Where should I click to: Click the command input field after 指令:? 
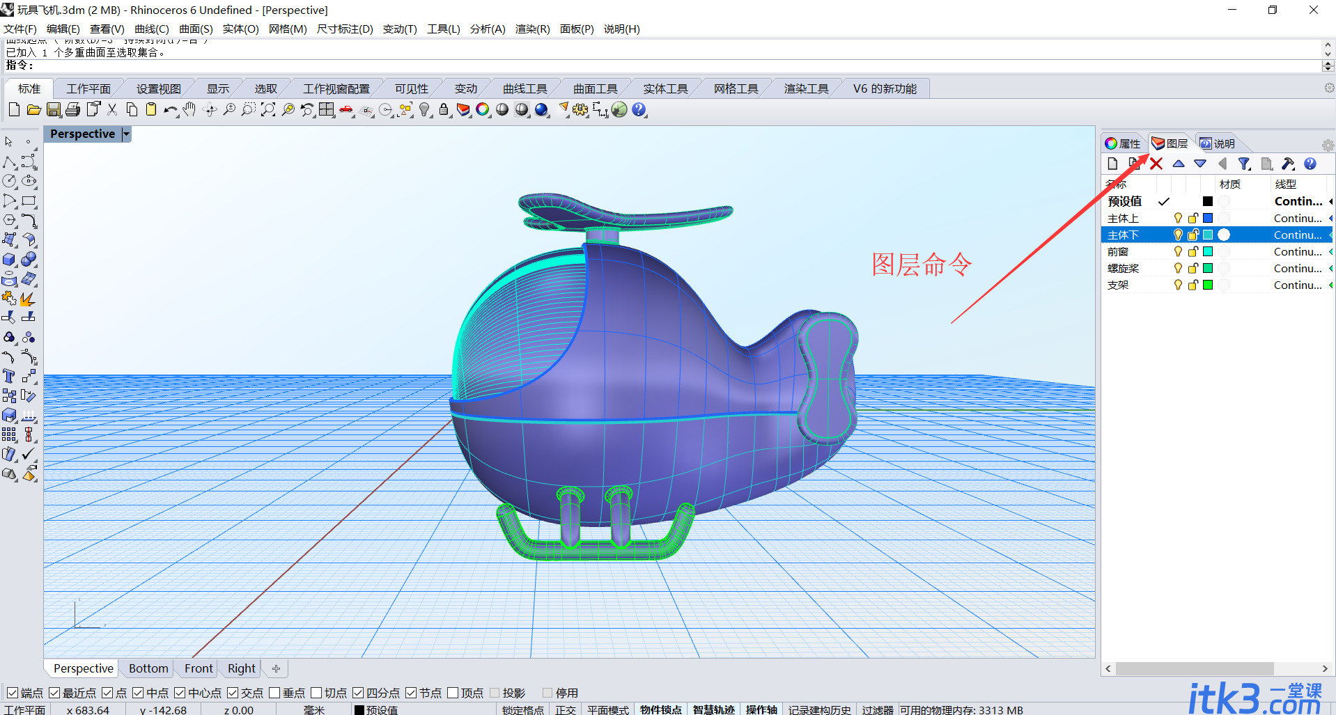coord(677,65)
